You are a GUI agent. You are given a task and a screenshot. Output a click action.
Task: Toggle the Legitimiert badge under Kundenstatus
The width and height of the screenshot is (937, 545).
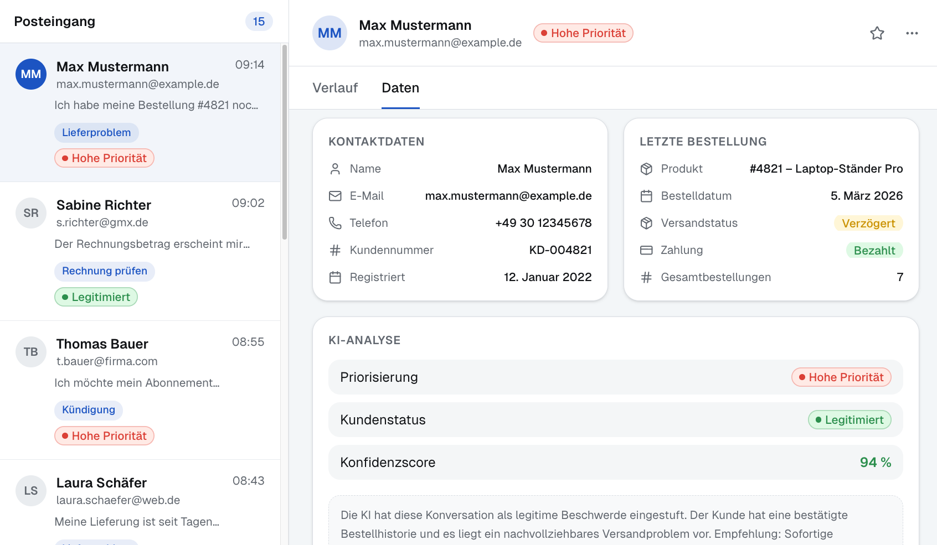click(x=849, y=419)
